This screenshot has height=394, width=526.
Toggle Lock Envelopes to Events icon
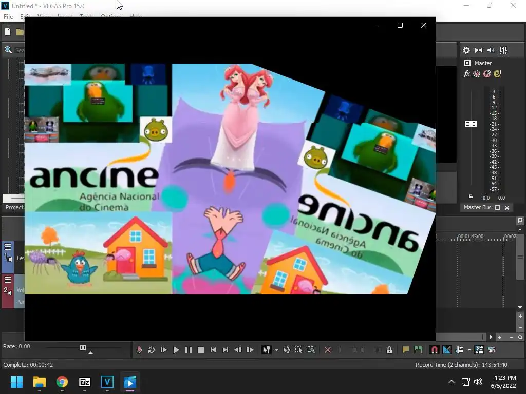click(479, 350)
